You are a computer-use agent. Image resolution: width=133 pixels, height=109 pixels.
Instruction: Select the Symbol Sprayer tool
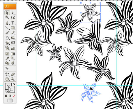7,48
